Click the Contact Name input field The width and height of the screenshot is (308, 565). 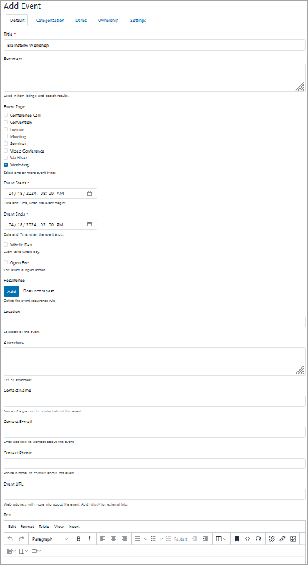click(155, 401)
